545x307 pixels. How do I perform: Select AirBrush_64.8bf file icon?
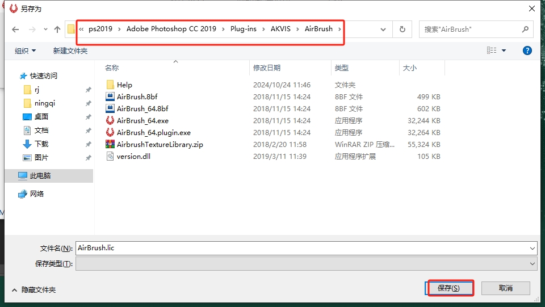(x=110, y=108)
